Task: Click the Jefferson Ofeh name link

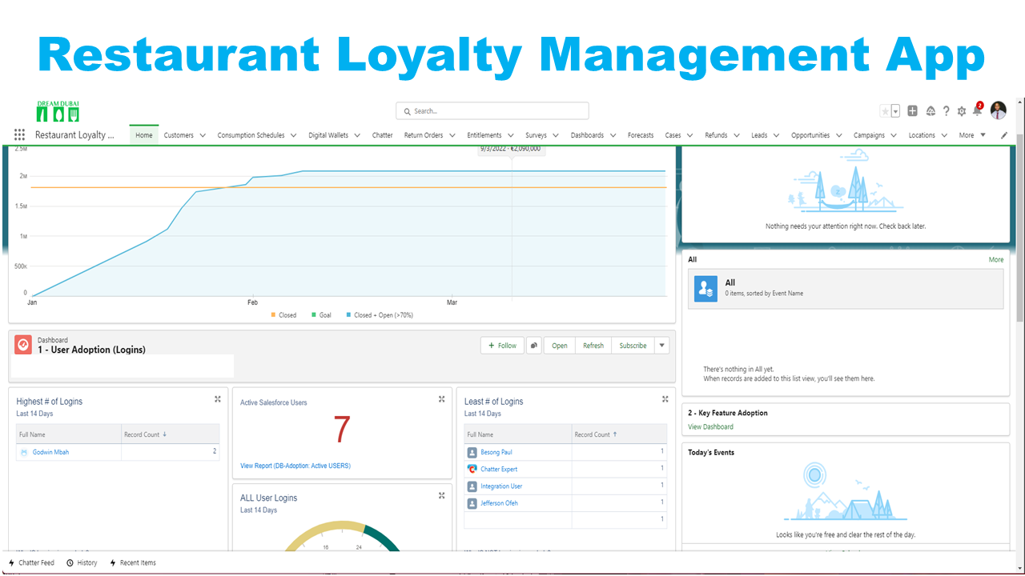Action: coord(499,503)
